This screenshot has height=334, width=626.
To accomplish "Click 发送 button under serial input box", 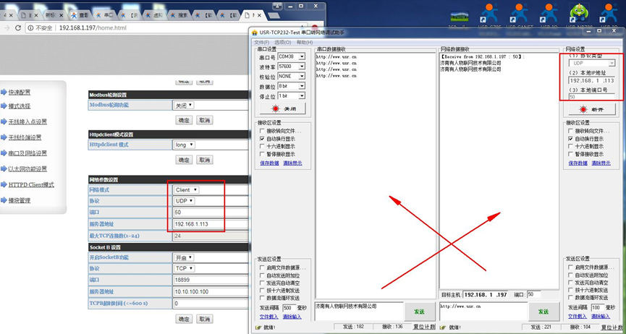I will point(419,311).
